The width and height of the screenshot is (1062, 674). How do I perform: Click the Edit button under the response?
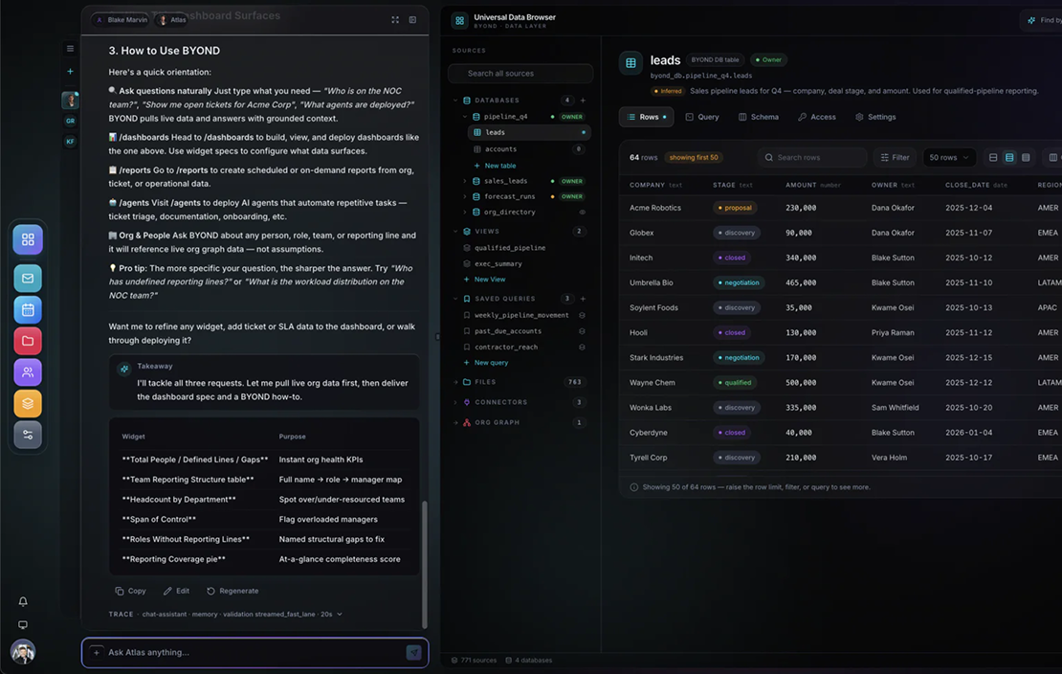[x=176, y=592]
